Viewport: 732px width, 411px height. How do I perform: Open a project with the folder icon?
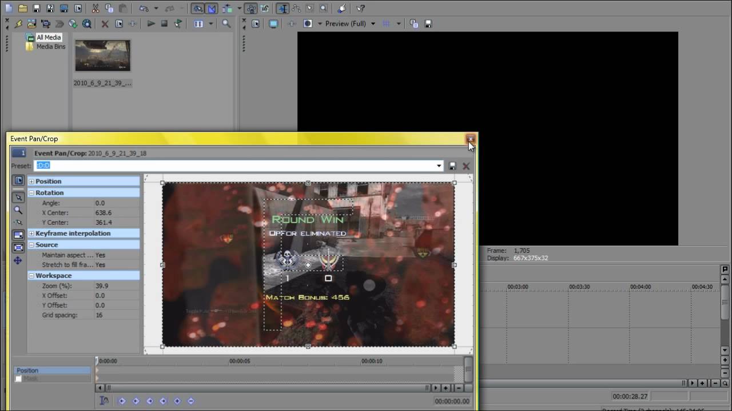tap(22, 9)
